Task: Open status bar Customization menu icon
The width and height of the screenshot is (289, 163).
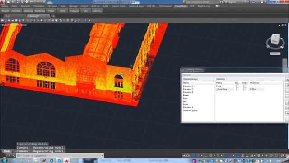Action: tap(287, 156)
